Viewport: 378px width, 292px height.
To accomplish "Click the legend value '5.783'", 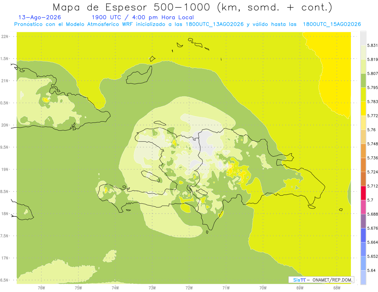I will coord(372,102).
